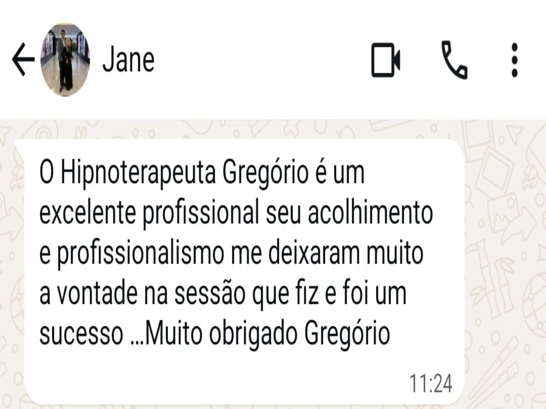This screenshot has height=409, width=546.
Task: Open contact info via the name Jane
Action: 128,60
